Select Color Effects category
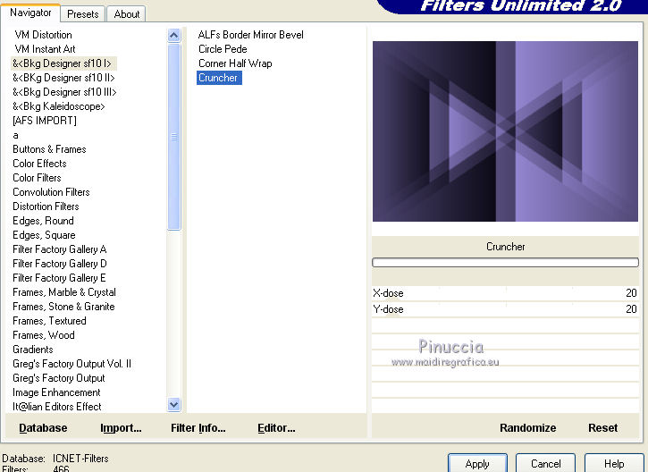This screenshot has width=648, height=472. point(39,164)
